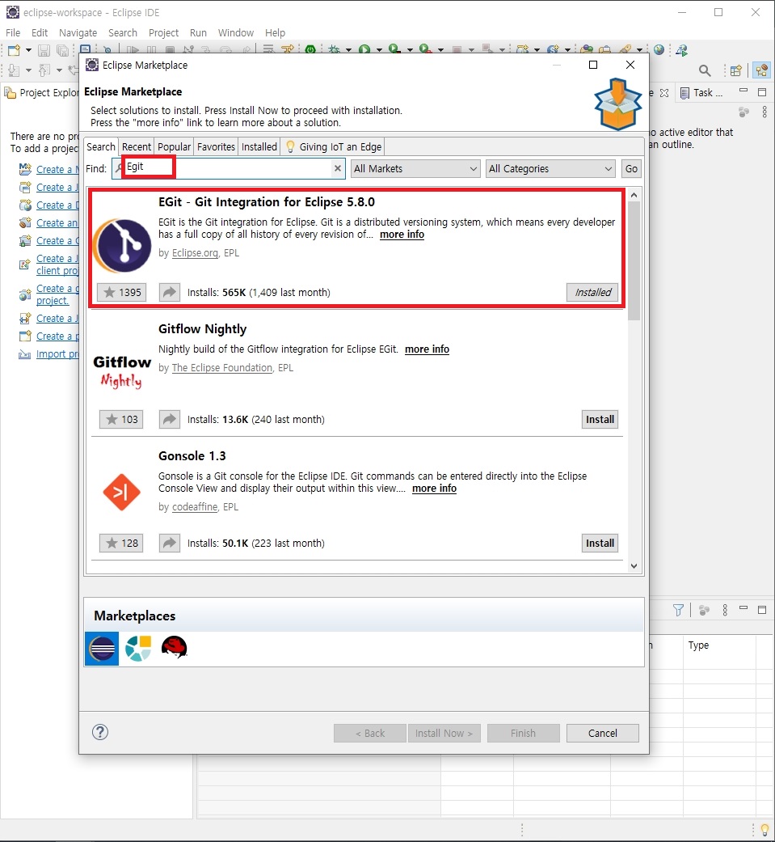Share Gitflow Nightly using the arrow icon
775x842 pixels.
click(x=170, y=420)
